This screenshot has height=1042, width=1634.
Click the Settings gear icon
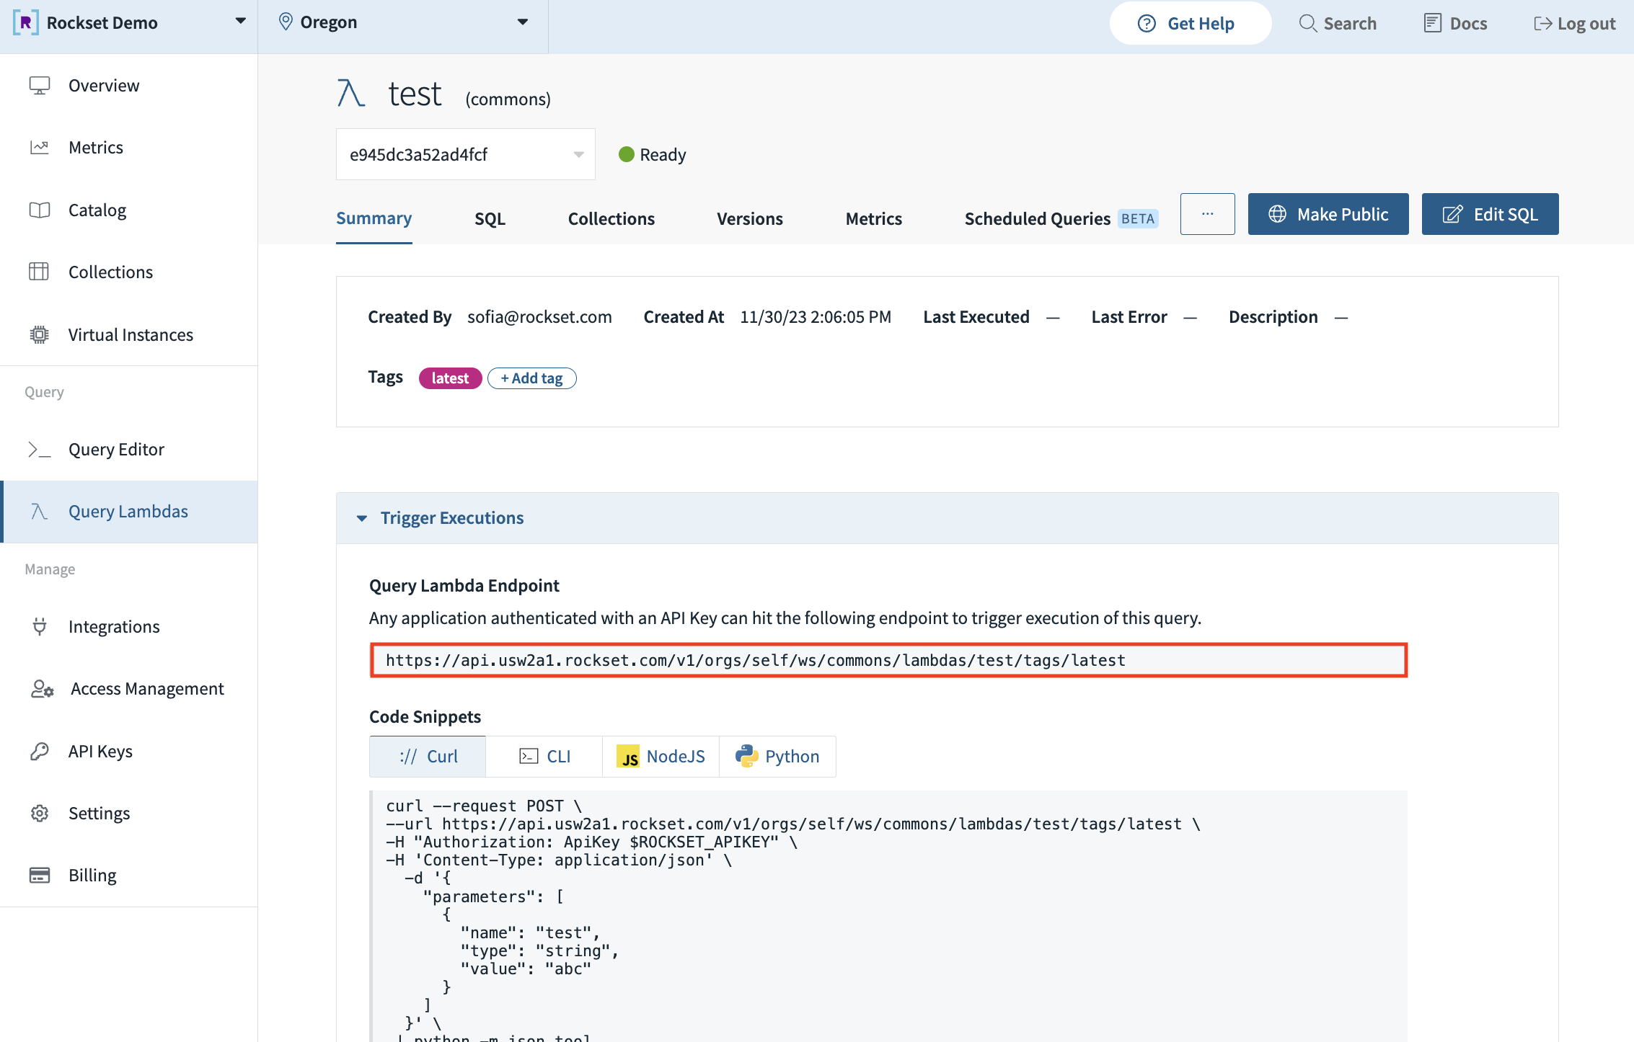click(x=39, y=814)
